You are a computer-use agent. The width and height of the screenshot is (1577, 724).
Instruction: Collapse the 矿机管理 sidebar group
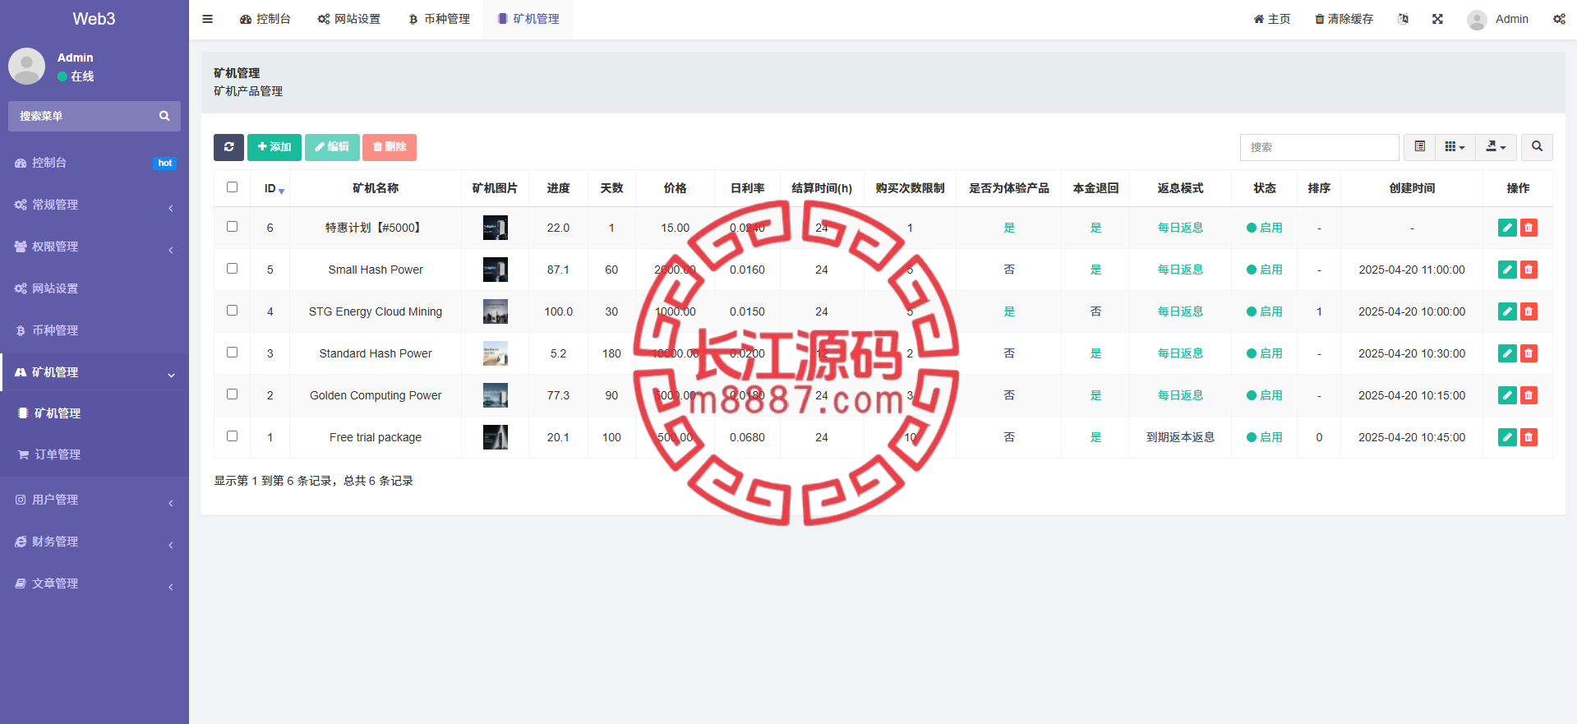point(95,372)
